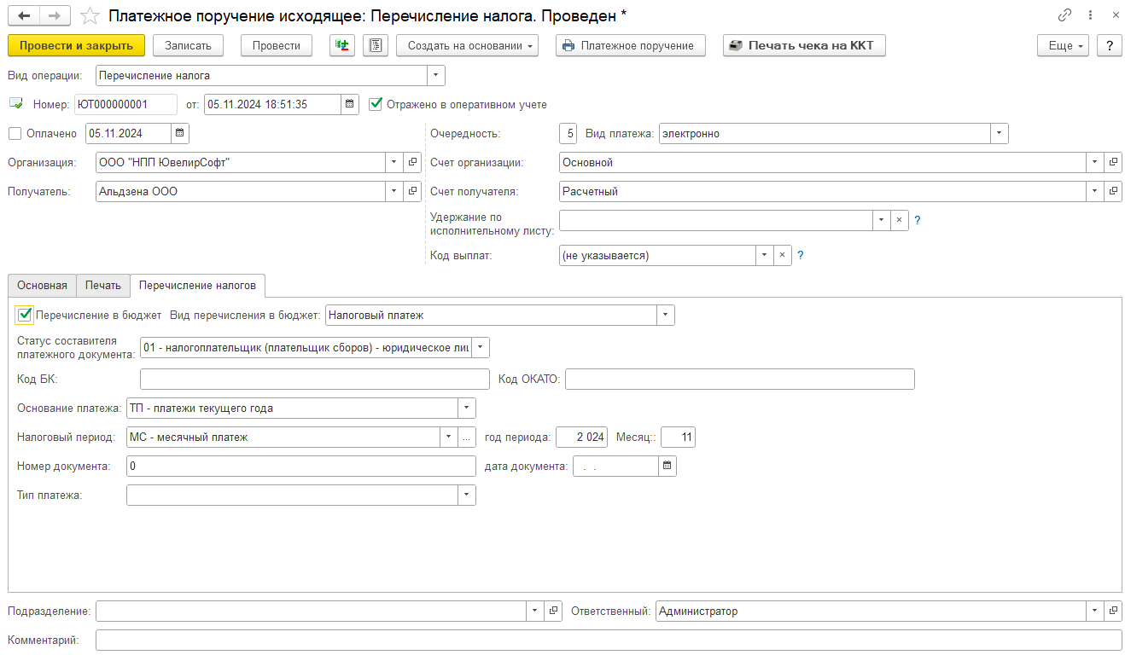The width and height of the screenshot is (1125, 655).
Task: Open Организация record via open icon
Action: pyautogui.click(x=412, y=162)
